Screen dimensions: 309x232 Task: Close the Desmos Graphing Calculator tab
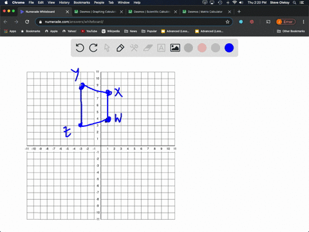[x=122, y=12]
